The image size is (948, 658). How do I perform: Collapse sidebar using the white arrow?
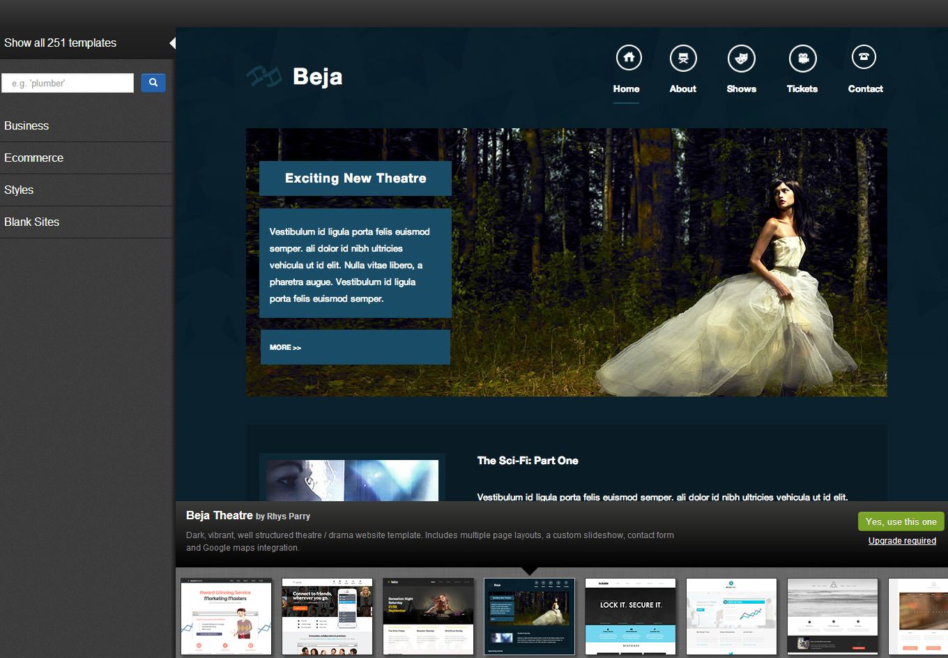pos(172,43)
